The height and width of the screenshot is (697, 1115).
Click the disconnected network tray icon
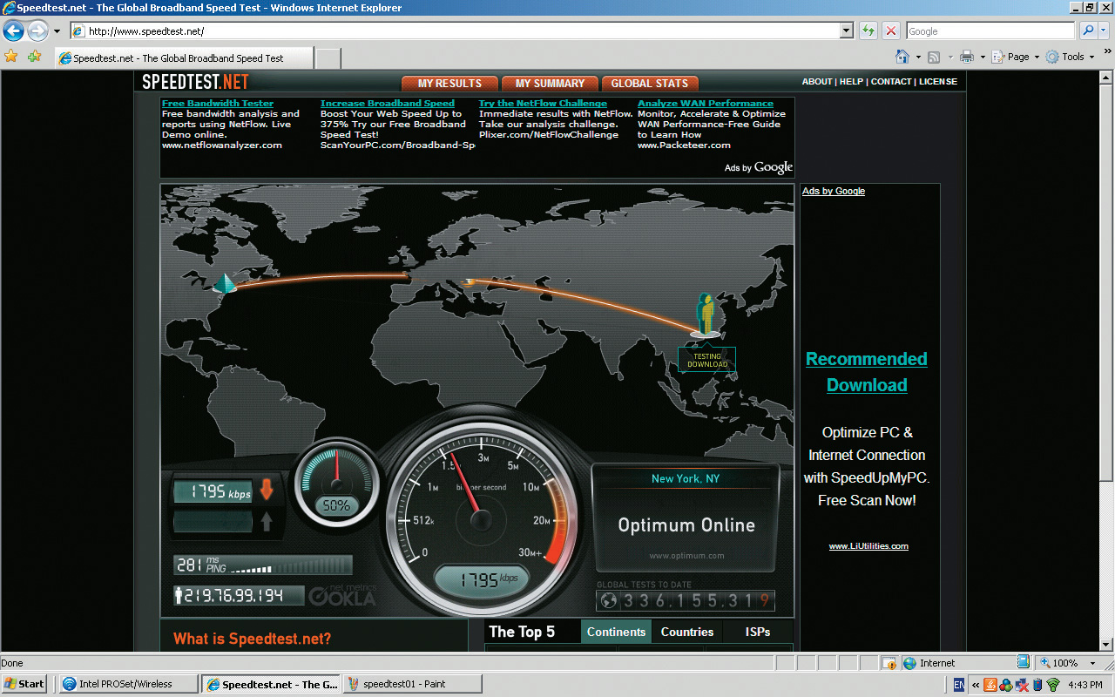click(x=1022, y=685)
